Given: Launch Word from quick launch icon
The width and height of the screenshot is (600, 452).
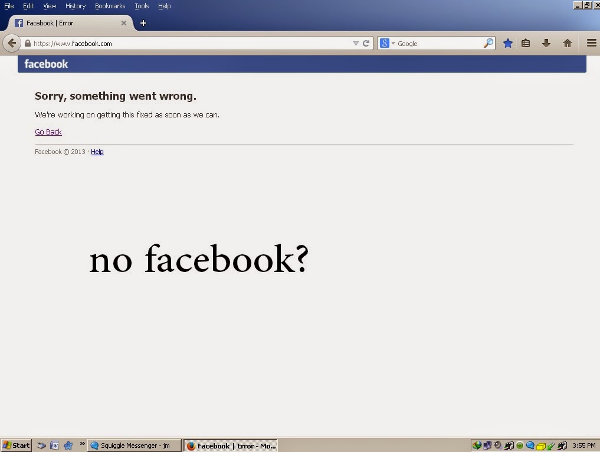Looking at the screenshot, I should coord(54,446).
